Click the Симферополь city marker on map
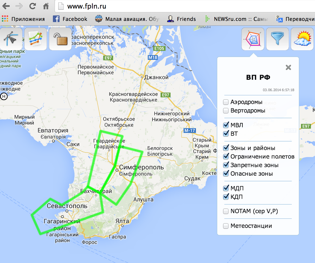The height and width of the screenshot is (263, 315). [x=117, y=170]
